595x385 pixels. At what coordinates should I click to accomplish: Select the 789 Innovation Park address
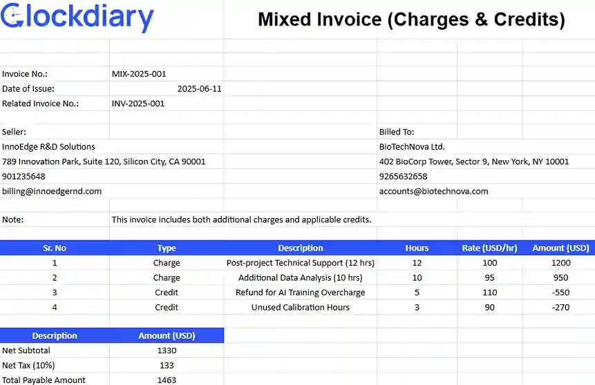(104, 161)
